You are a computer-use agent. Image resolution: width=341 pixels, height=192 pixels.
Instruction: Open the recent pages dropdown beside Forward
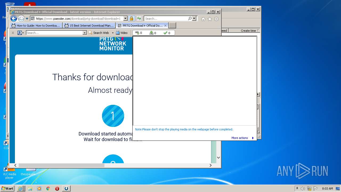[x=27, y=19]
